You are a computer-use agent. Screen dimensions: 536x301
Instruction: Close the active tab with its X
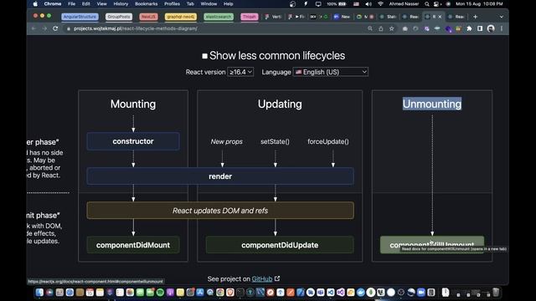[440, 17]
